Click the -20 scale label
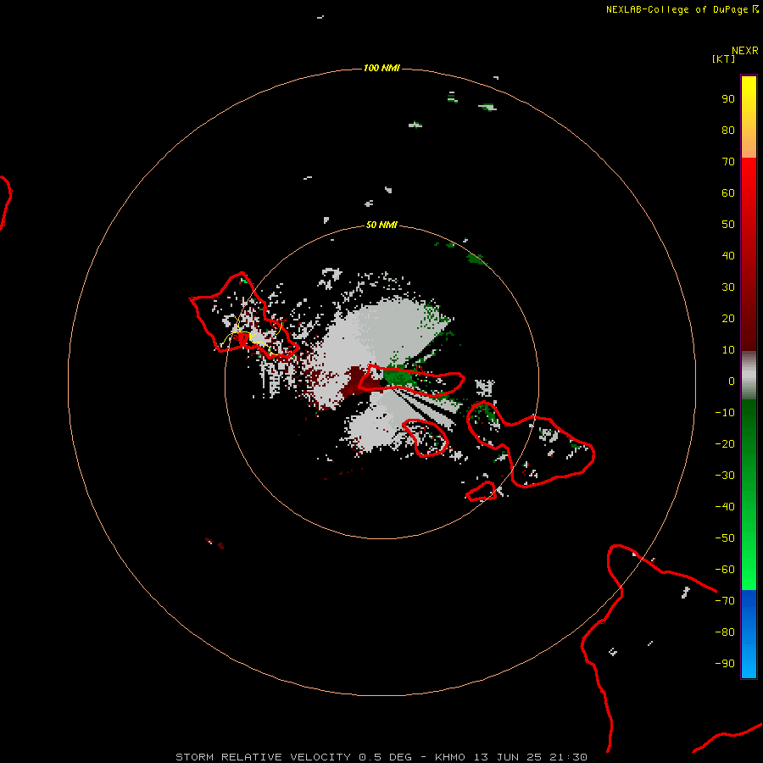 (725, 443)
